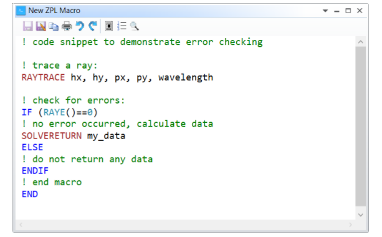Screen dimensions: 382x237
Task: Print the macro using the printer icon
Action: [x=67, y=26]
